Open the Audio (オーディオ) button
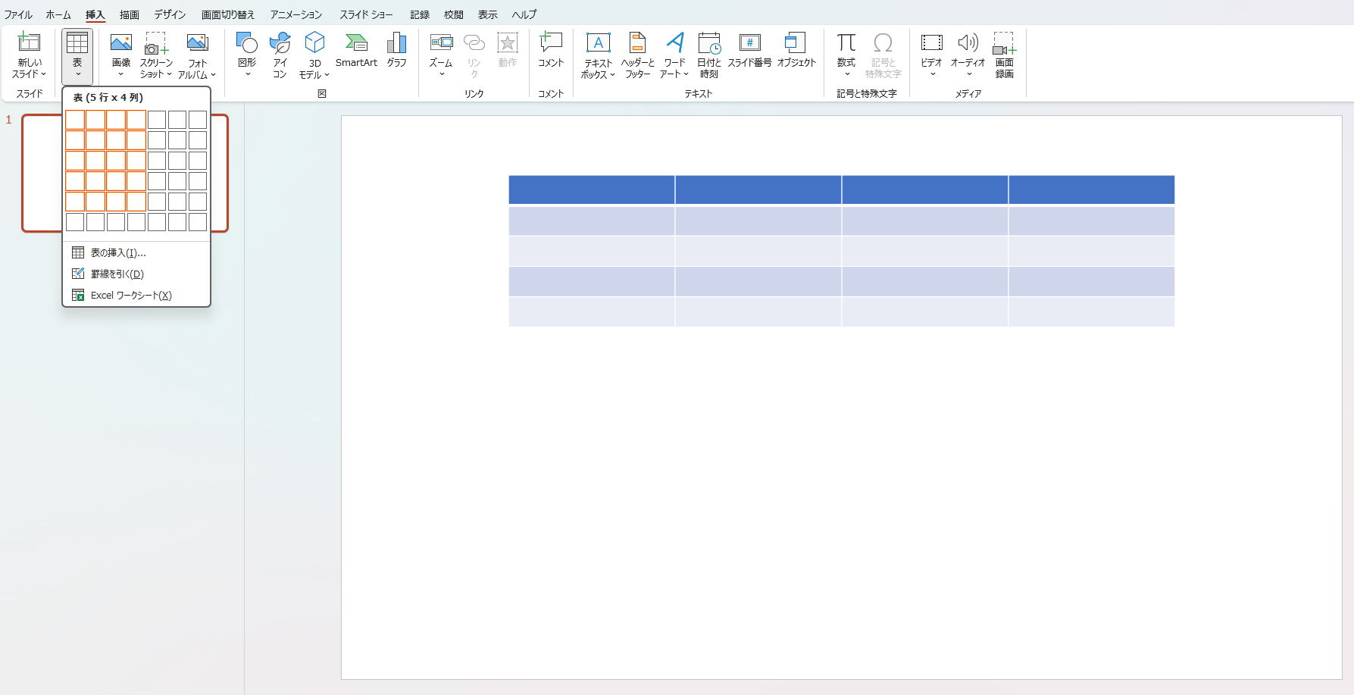1354x695 pixels. coord(968,55)
